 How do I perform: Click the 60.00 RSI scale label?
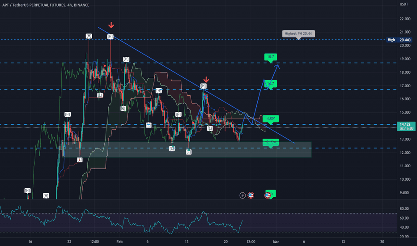pos(404,218)
